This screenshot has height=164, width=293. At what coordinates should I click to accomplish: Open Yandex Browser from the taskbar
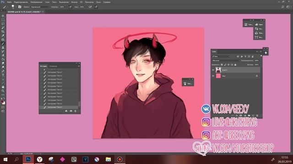click(x=40, y=159)
